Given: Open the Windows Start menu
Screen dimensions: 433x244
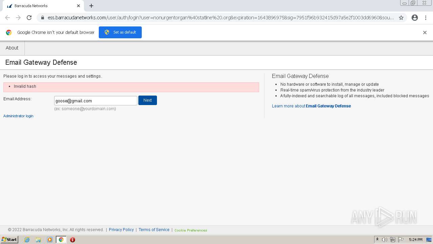Looking at the screenshot, I should point(9,240).
